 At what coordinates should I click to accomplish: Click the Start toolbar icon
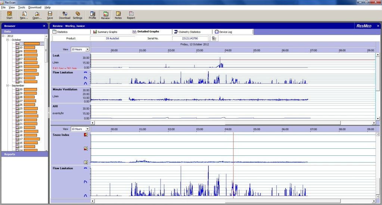(9, 15)
